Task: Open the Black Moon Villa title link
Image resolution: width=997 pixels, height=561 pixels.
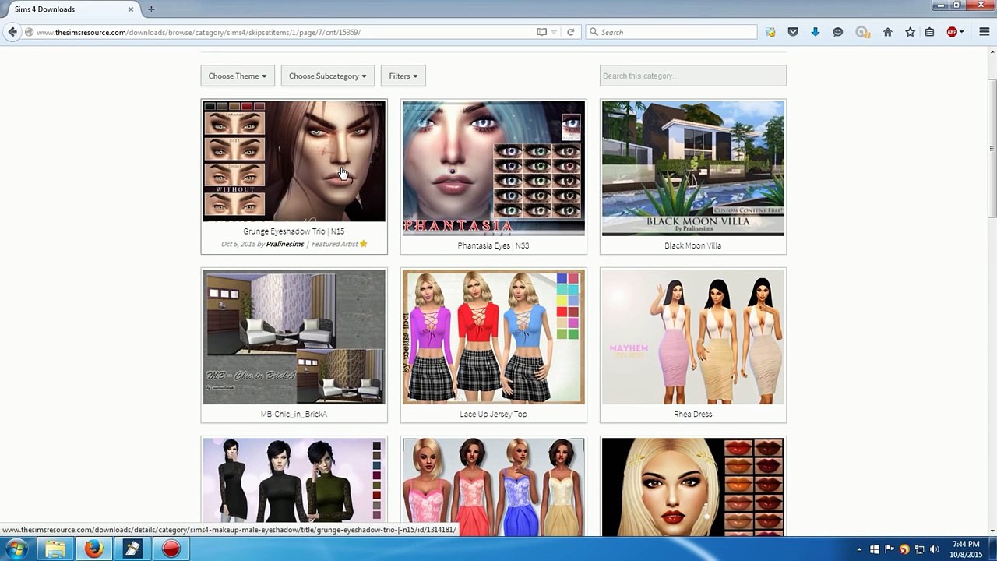Action: [x=692, y=245]
